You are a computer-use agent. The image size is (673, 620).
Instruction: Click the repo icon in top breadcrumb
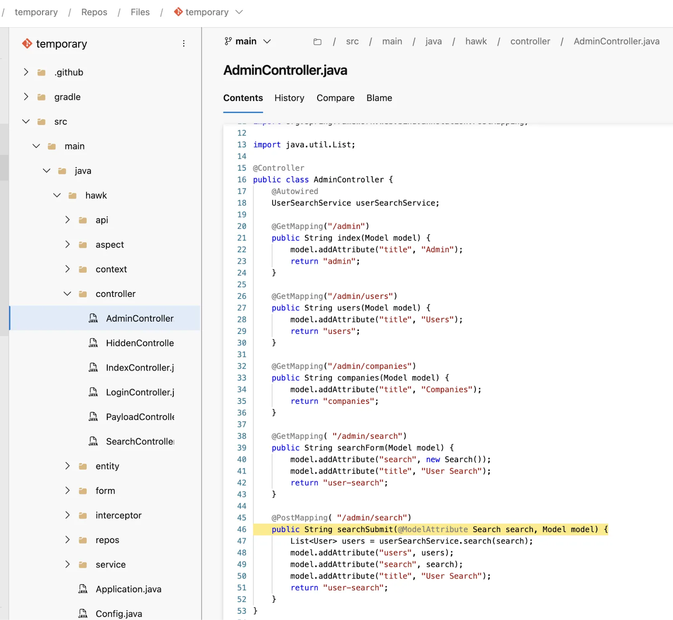[x=178, y=12]
